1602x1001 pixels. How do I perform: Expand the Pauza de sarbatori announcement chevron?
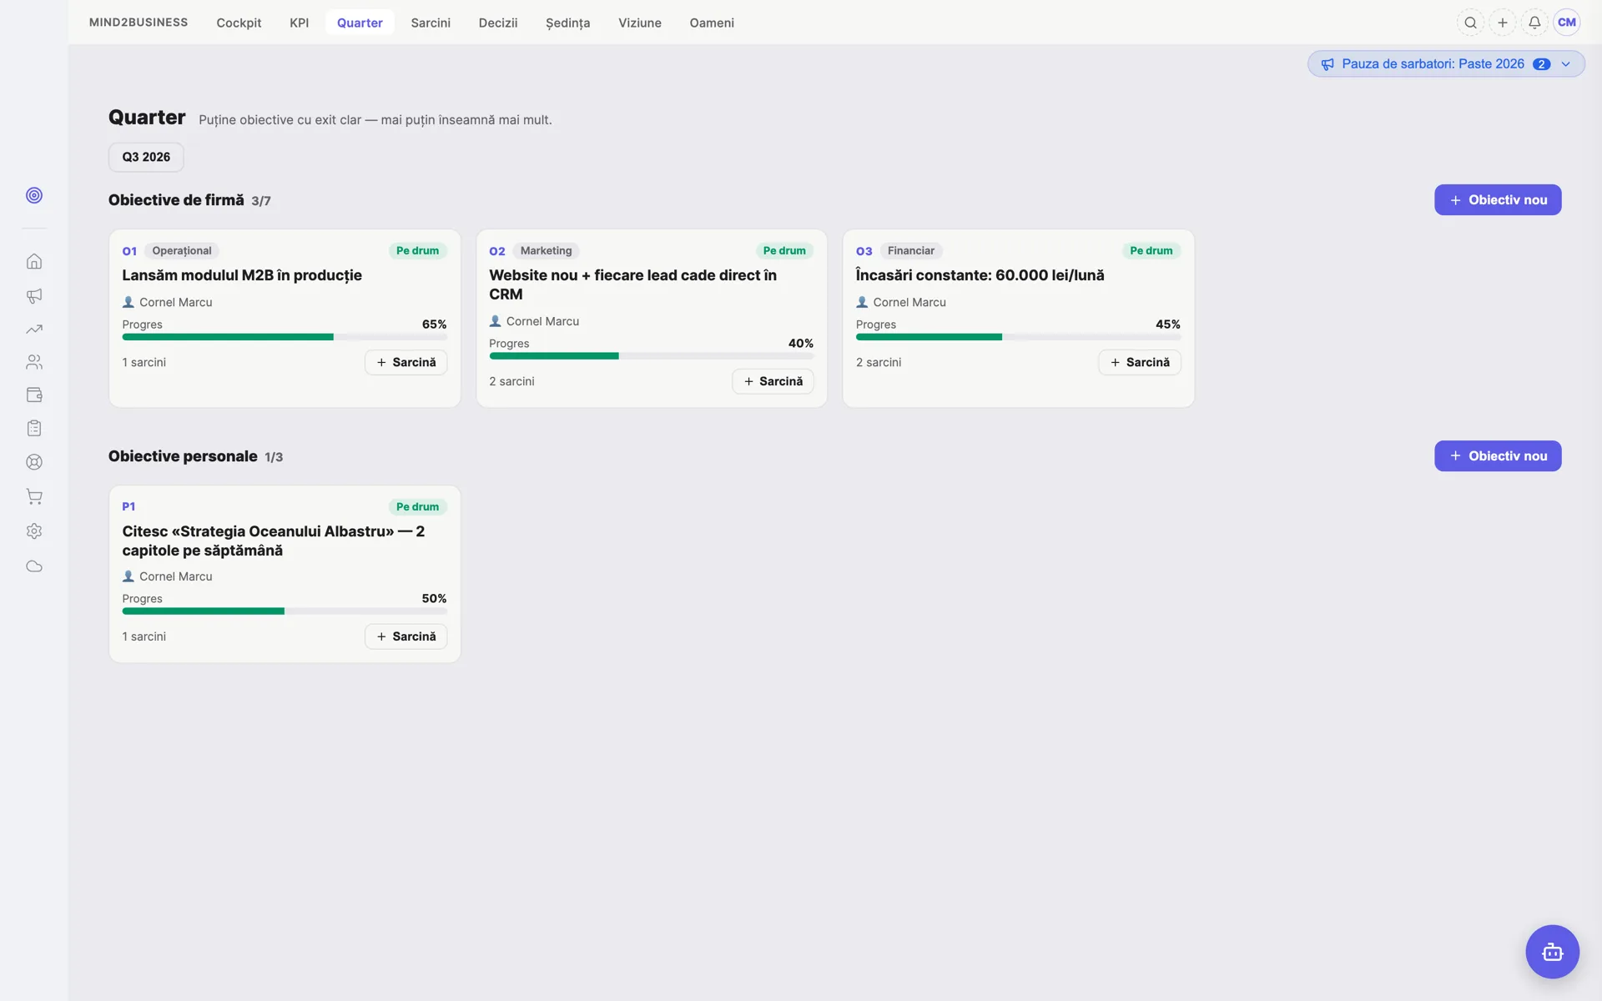[x=1566, y=64]
